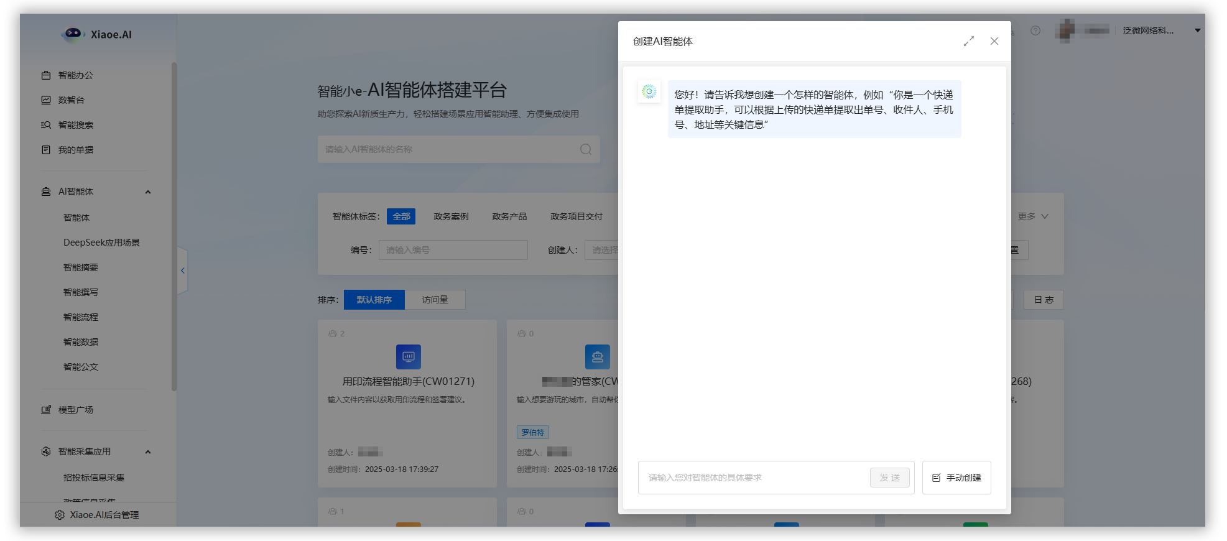The width and height of the screenshot is (1227, 541).
Task: Expand the 更多 tags dropdown
Action: click(x=1033, y=216)
